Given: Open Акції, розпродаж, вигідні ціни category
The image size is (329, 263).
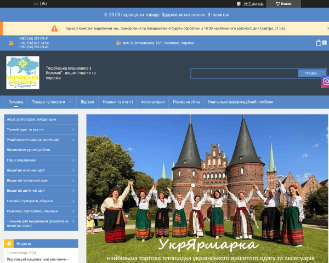Looking at the screenshot, I should click(x=41, y=119).
